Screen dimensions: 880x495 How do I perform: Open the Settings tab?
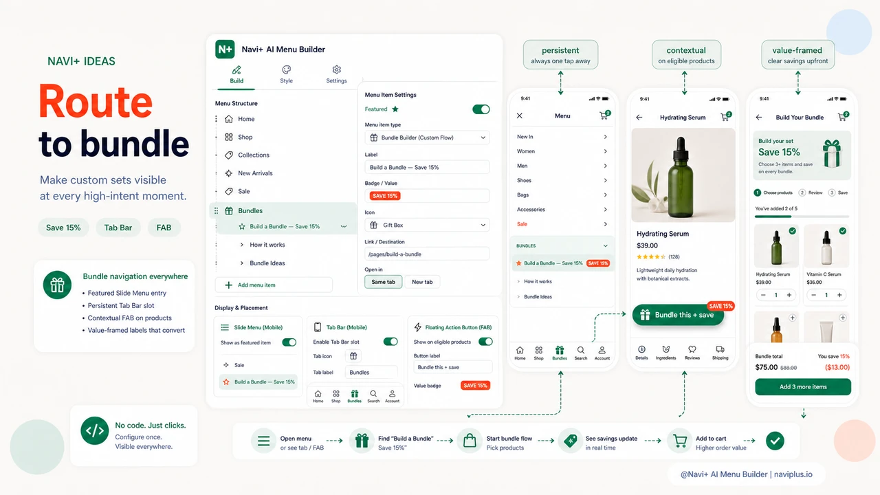336,75
